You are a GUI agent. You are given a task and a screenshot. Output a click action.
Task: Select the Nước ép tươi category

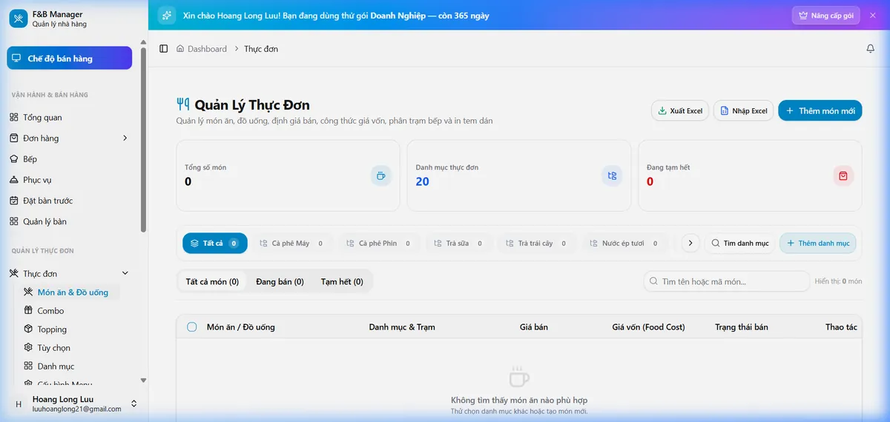coord(624,243)
